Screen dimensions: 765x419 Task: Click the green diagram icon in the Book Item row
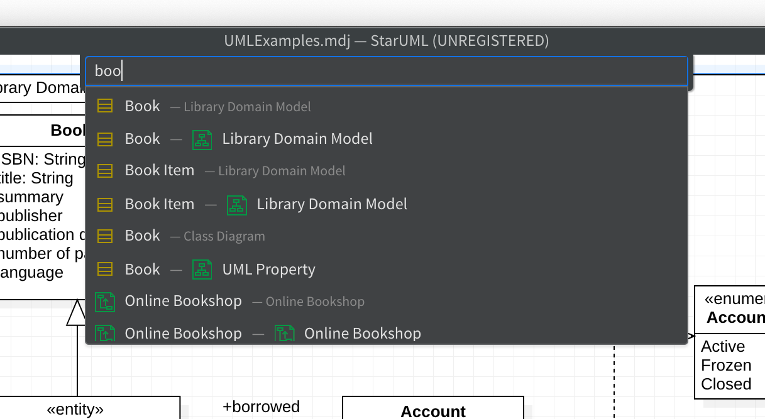pos(236,204)
